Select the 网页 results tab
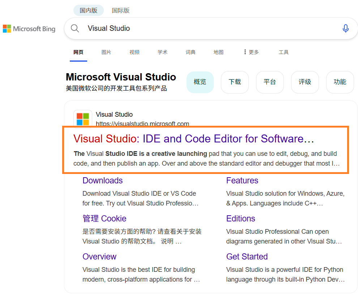Viewport: 358px width, 299px height. tap(78, 52)
